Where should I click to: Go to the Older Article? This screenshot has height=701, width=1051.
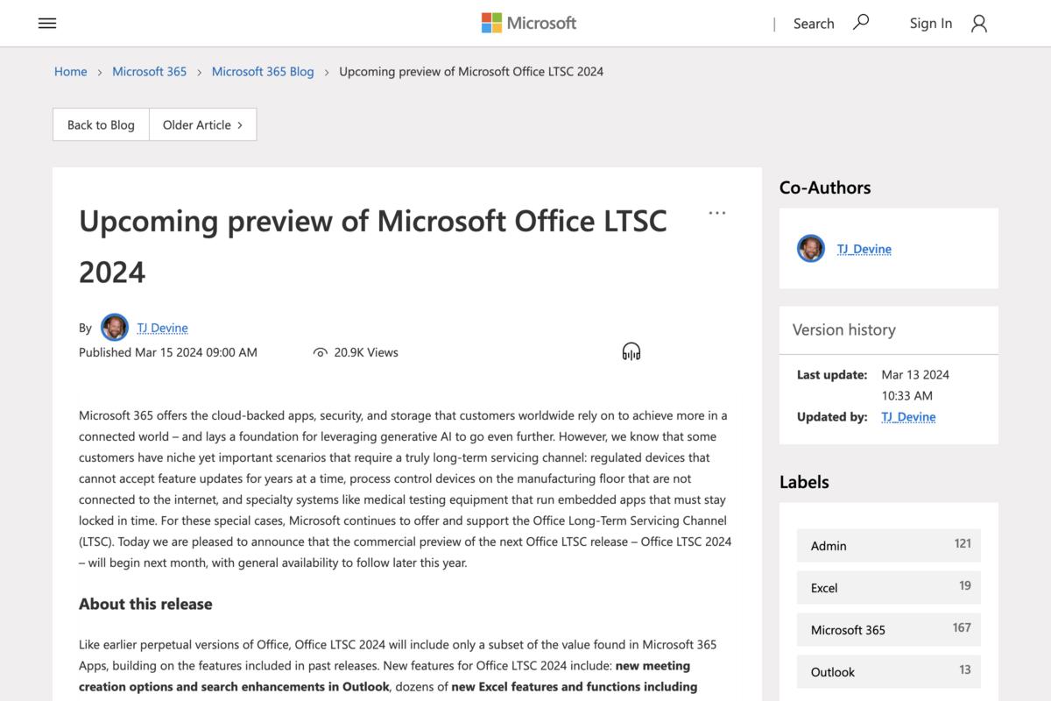coord(202,124)
